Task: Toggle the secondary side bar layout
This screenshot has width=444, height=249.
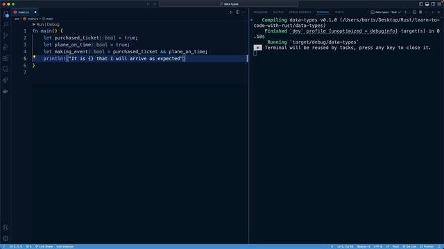Action: point(433,4)
